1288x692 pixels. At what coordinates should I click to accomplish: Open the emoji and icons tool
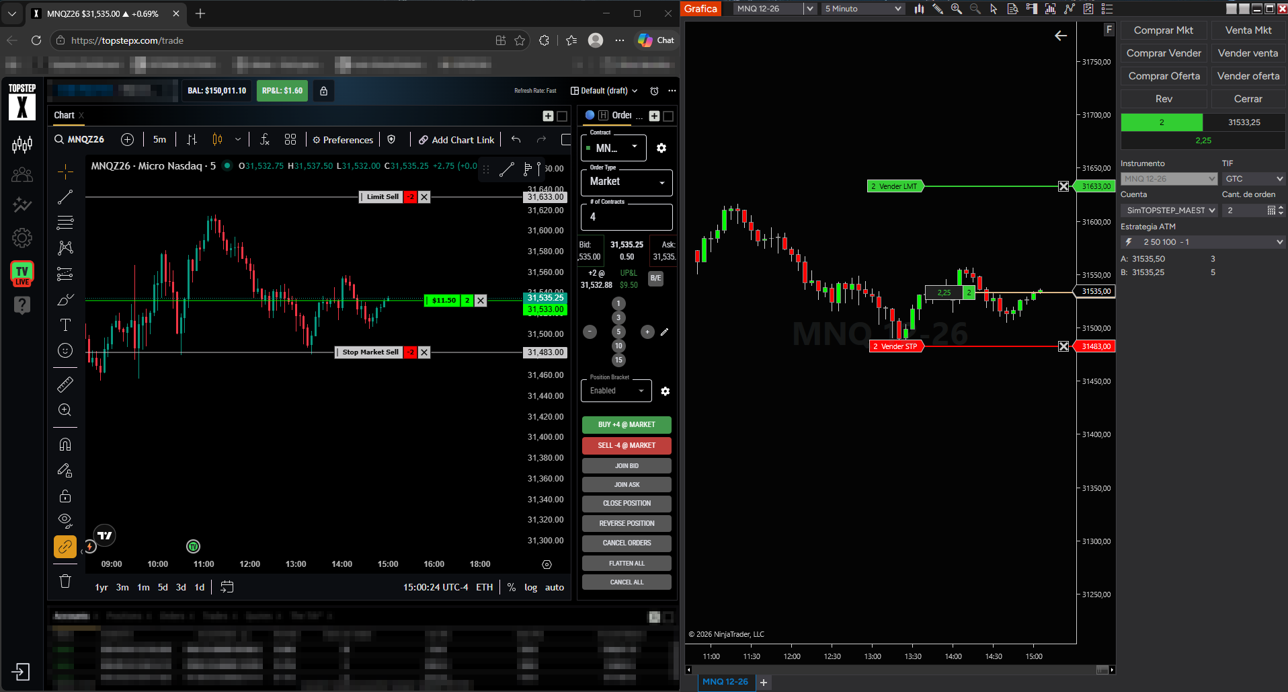click(x=65, y=350)
